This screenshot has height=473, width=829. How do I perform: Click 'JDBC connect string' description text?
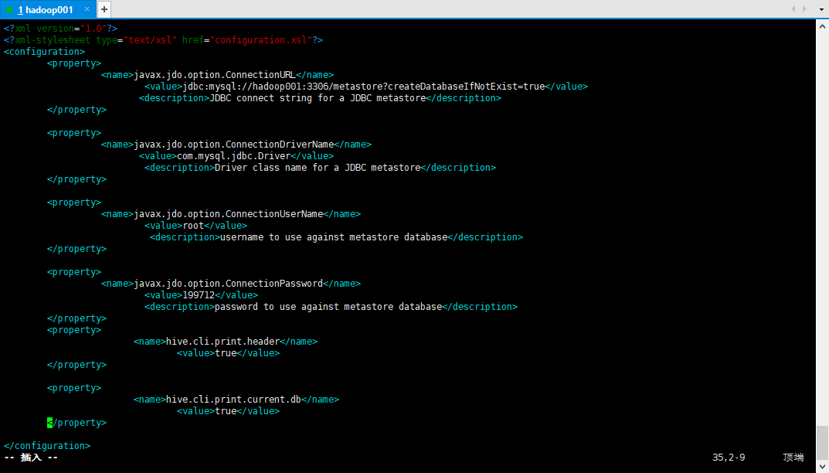318,98
